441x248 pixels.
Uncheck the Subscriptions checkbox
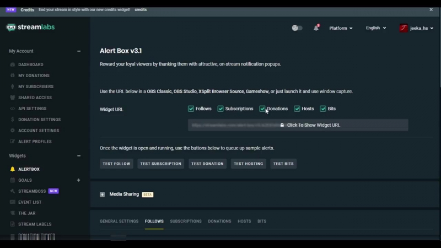[x=220, y=109]
